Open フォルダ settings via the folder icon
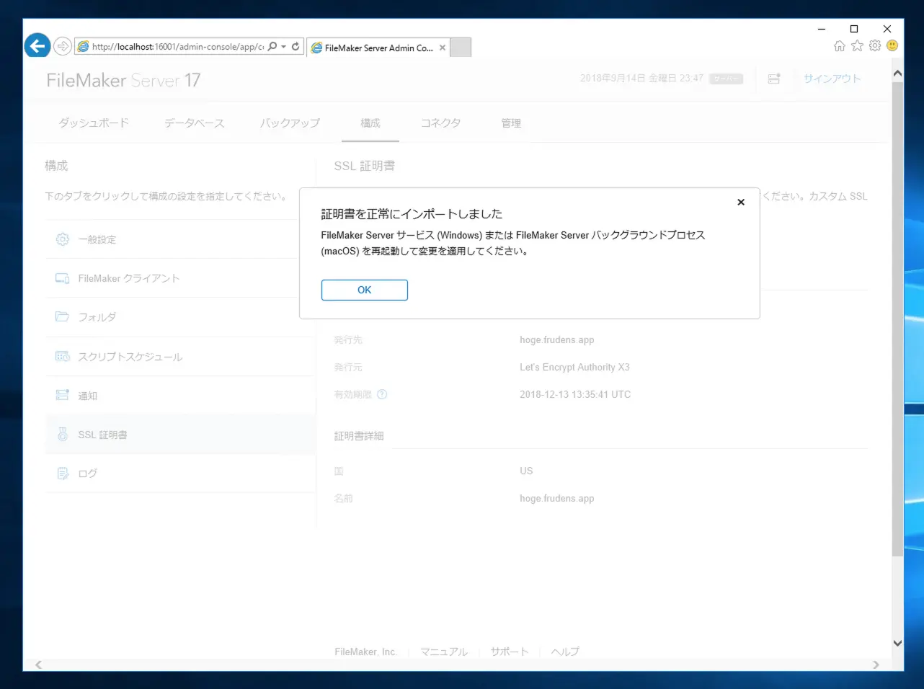The width and height of the screenshot is (924, 689). (63, 317)
